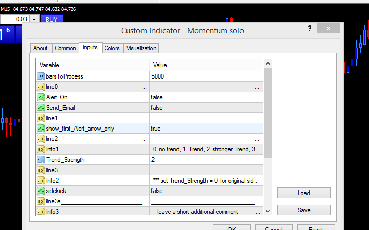Switch to the Common tab
Screen dimensions: 369x230
click(66, 48)
